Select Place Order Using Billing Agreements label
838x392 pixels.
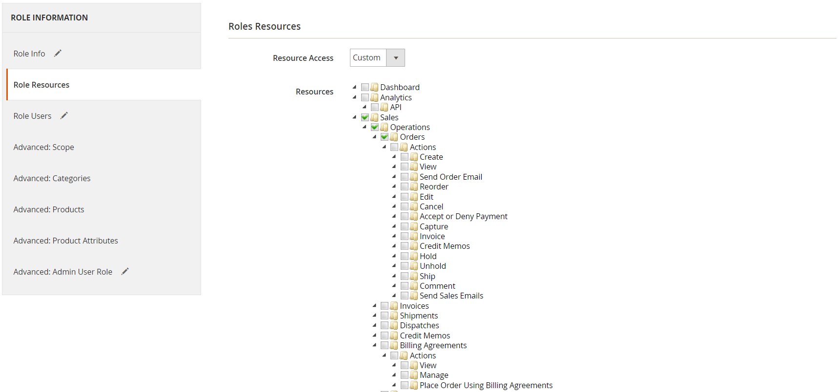point(486,385)
